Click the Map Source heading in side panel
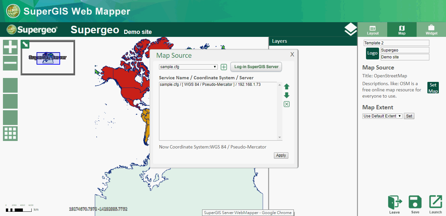 (x=378, y=68)
